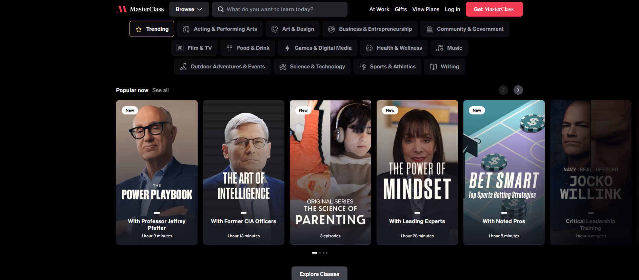Open The Power Playbook class card

coord(157,172)
